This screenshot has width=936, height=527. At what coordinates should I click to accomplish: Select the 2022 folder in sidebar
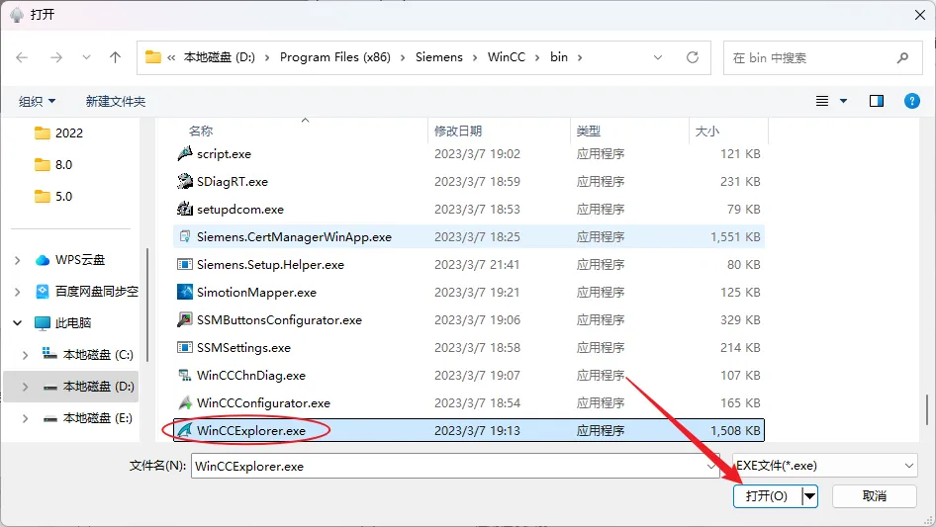(68, 132)
